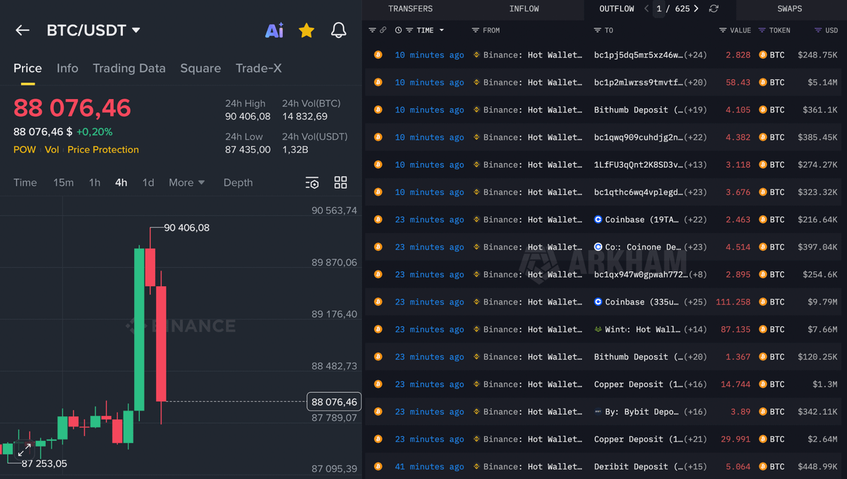The image size is (847, 479).
Task: Click the Wintermute icon in the $7.66M row
Action: (599, 329)
